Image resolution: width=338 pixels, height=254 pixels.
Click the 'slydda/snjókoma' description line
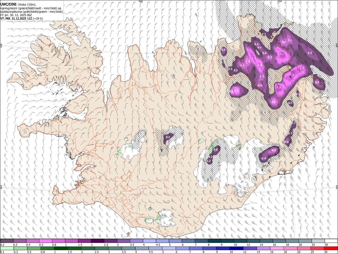tap(31, 12)
